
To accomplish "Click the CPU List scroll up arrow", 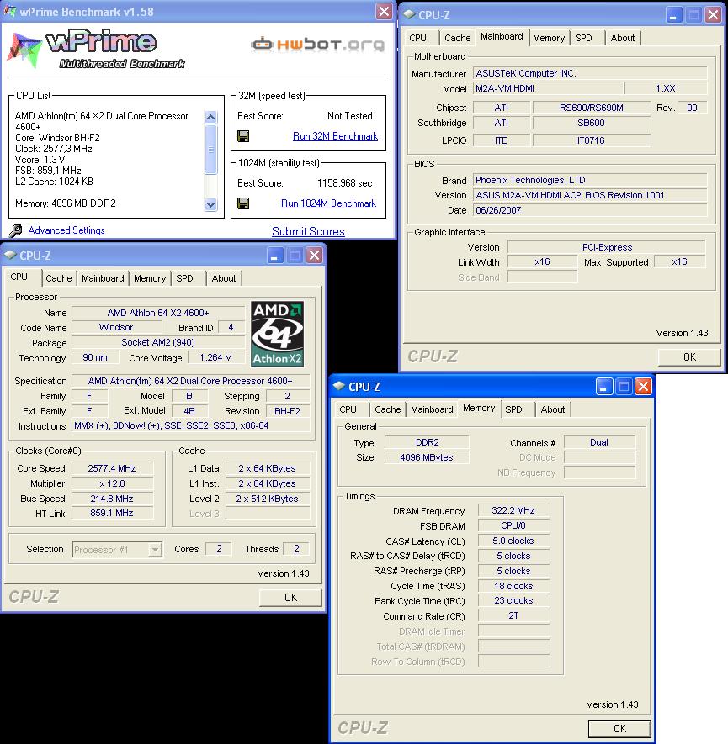I will coord(211,117).
